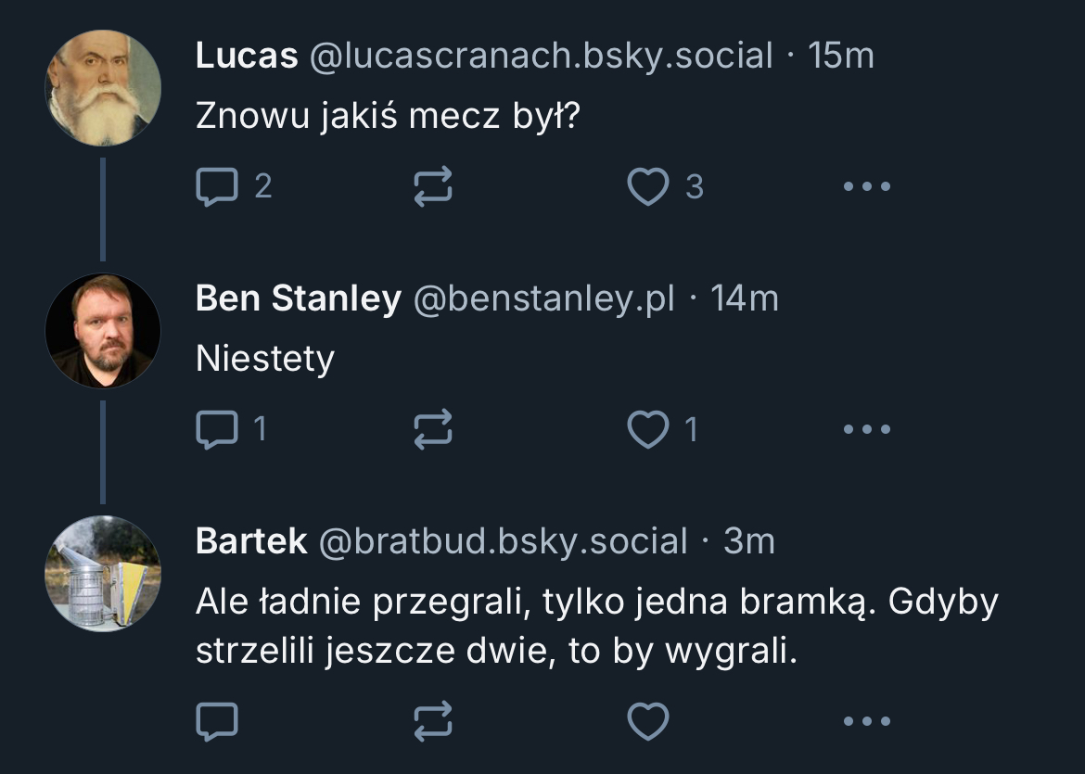This screenshot has width=1085, height=774.
Task: Open more options on Bartek's post
Action: point(867,720)
